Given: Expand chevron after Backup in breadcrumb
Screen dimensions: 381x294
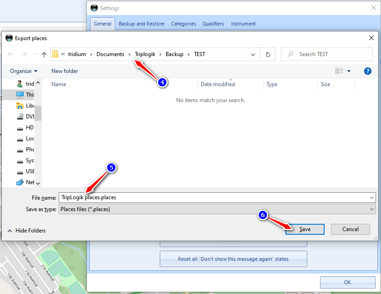Looking at the screenshot, I should click(x=188, y=54).
